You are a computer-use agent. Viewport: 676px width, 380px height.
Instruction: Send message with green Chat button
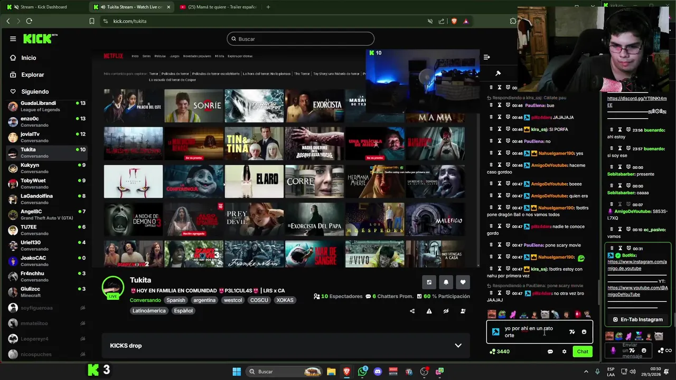[x=583, y=351]
